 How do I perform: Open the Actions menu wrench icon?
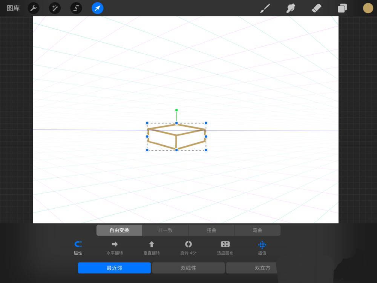pyautogui.click(x=33, y=8)
